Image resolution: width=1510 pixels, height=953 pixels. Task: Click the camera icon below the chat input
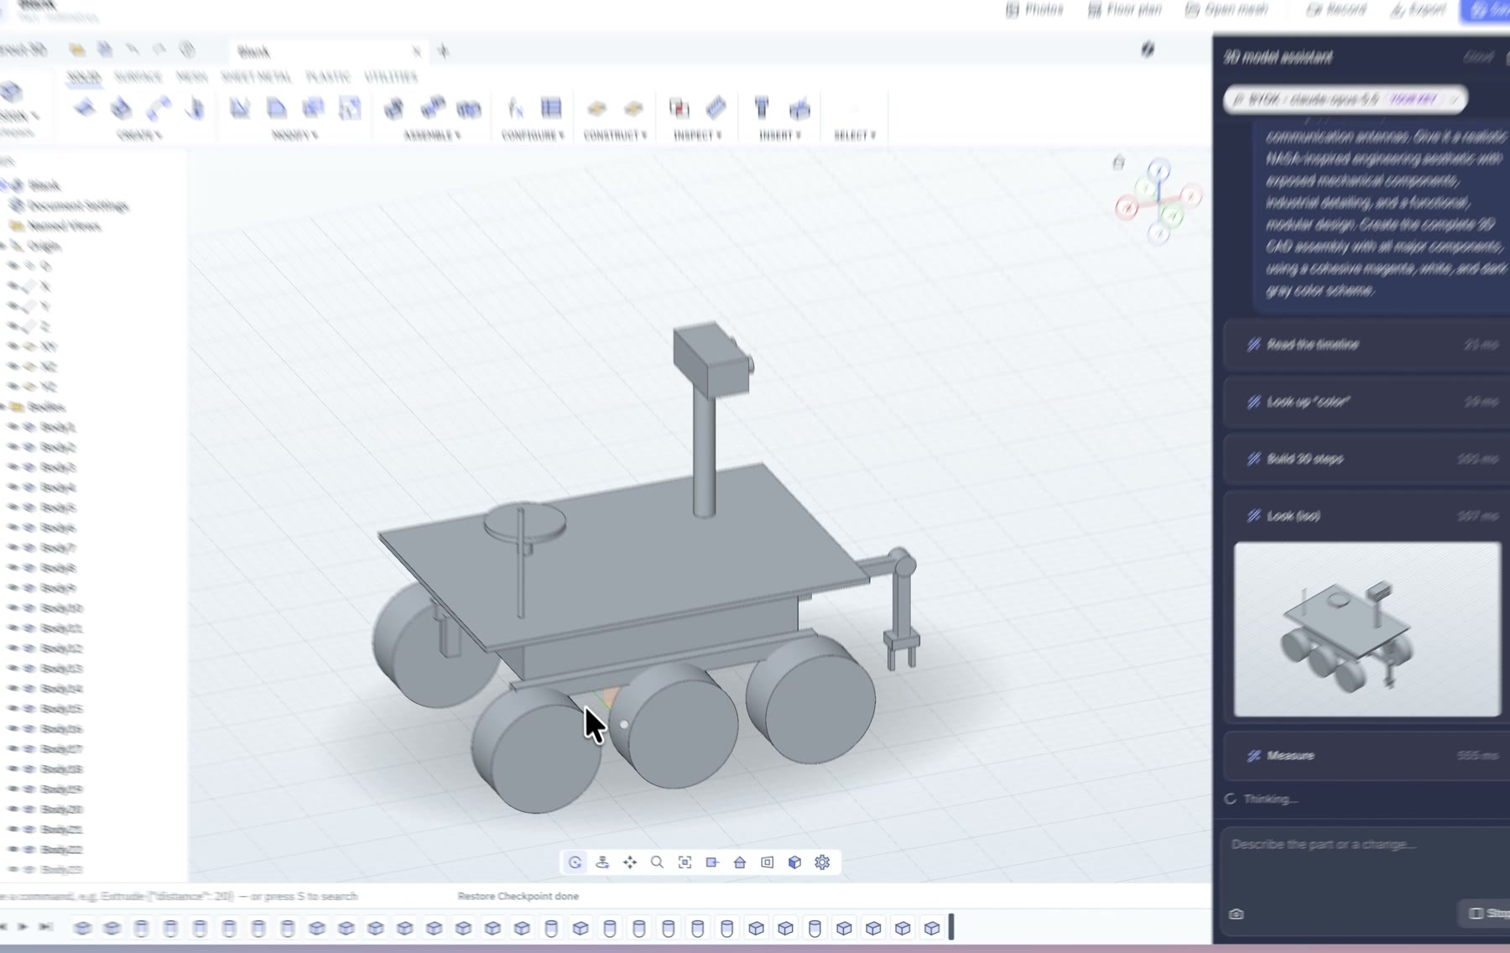1236,914
